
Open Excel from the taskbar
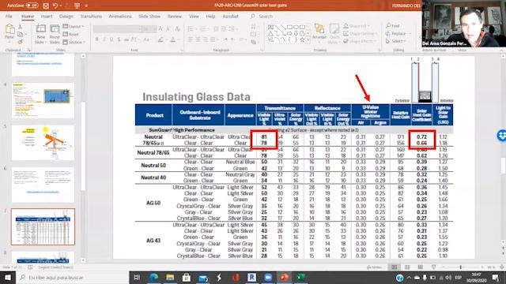pos(301,277)
